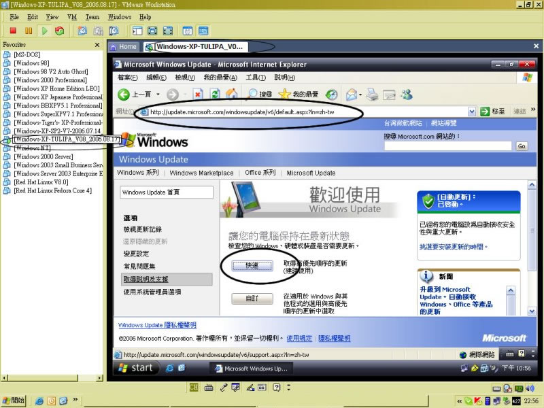
Task: Click the IE Refresh icon
Action: coord(215,95)
